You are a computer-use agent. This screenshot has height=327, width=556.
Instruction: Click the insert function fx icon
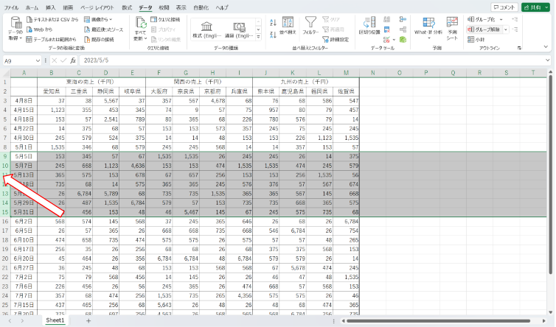point(73,60)
